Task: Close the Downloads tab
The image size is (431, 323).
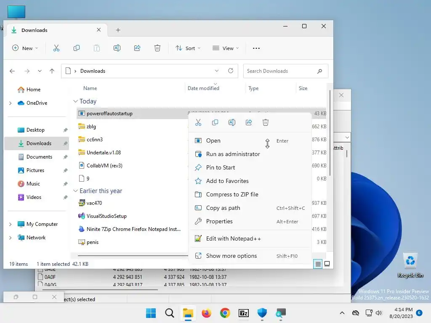Action: [x=98, y=30]
